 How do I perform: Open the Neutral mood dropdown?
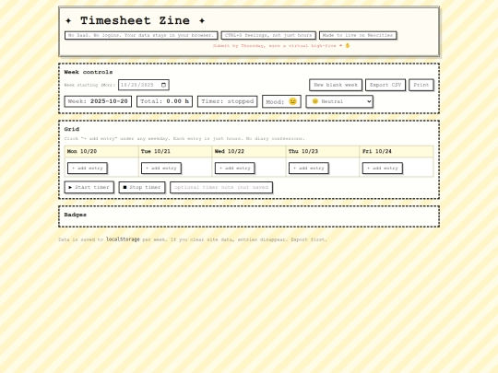[339, 101]
